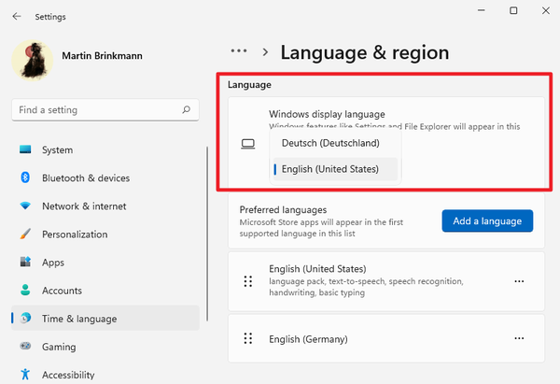The width and height of the screenshot is (560, 384).
Task: Click the search magnifier icon
Action: pos(186,109)
